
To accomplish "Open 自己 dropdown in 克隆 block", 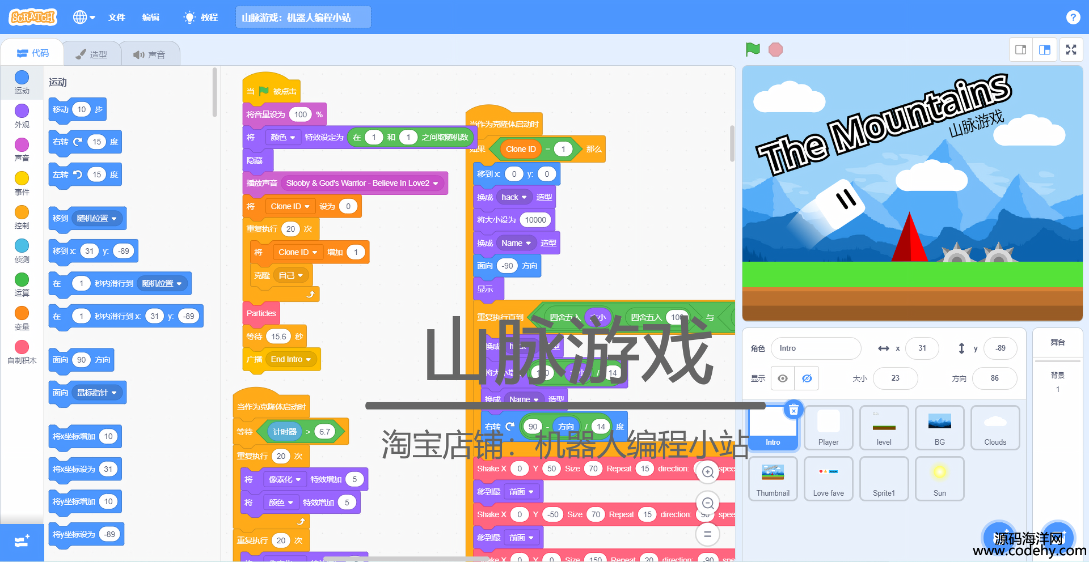I will (x=290, y=275).
